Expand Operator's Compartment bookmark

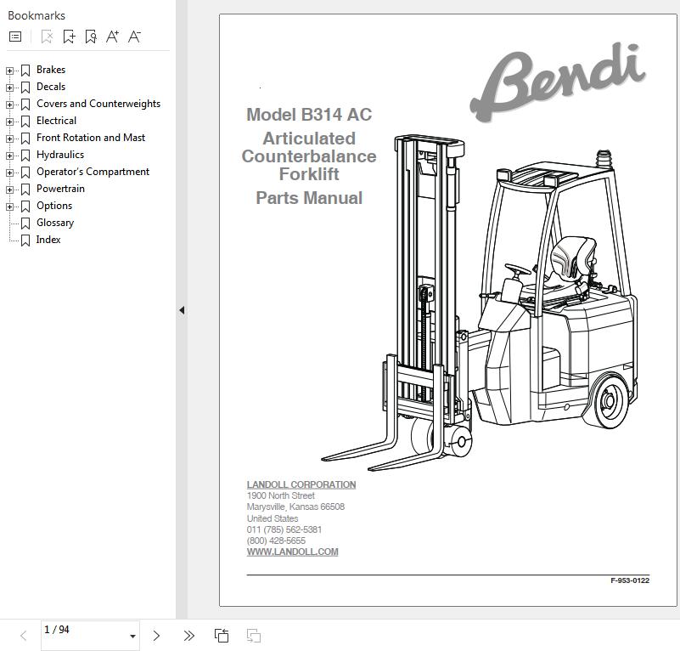pyautogui.click(x=9, y=173)
